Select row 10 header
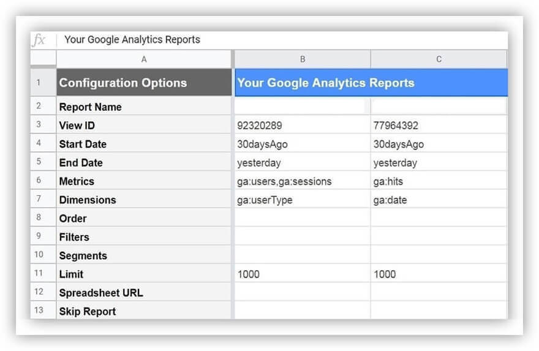The height and width of the screenshot is (351, 539). tap(43, 254)
